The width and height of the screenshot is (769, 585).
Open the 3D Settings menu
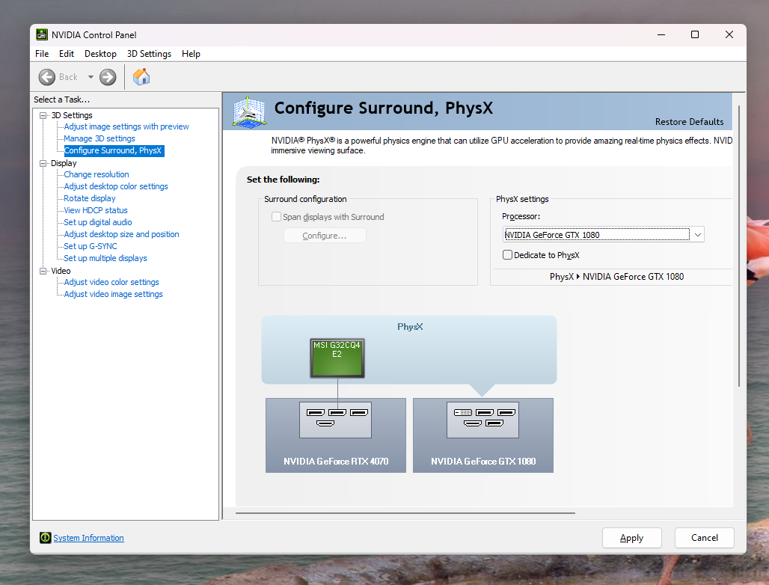tap(149, 54)
